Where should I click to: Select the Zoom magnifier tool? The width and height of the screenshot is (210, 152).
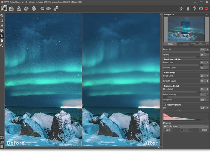[x=2, y=46]
